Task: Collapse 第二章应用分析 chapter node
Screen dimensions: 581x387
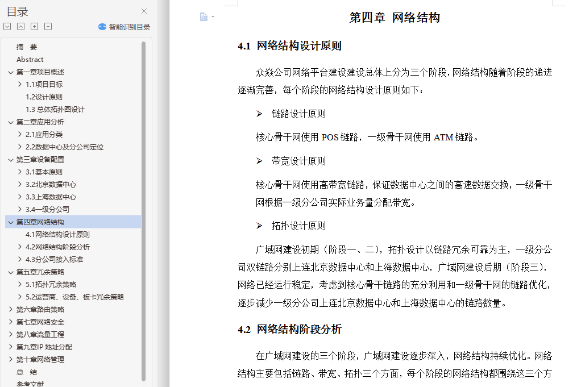Action: point(11,122)
